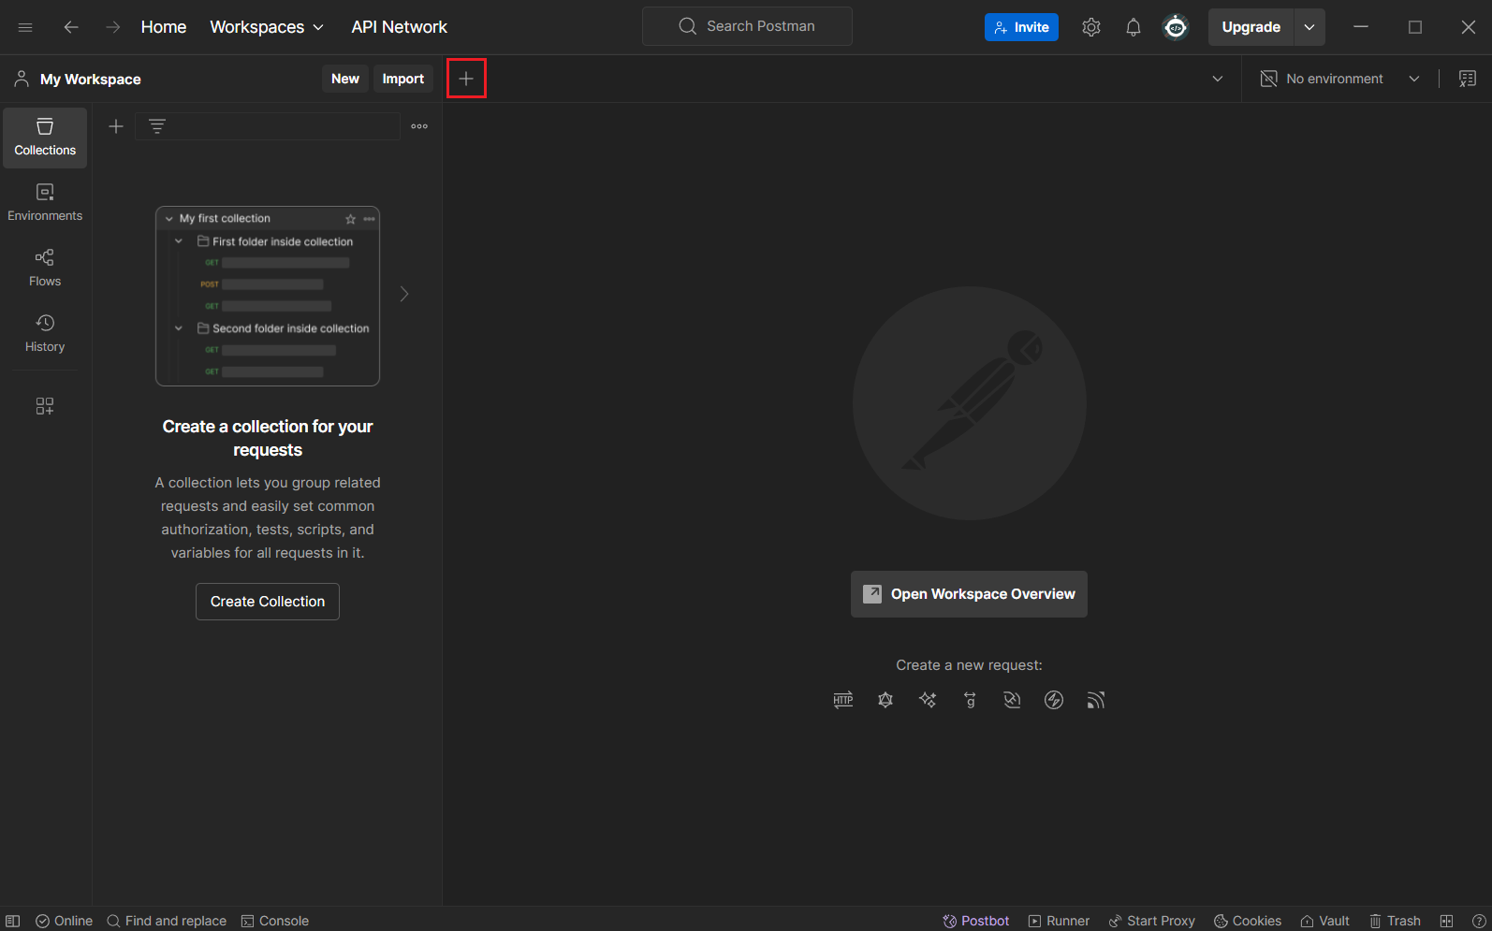Click the Upgrade button
1492x931 pixels.
pyautogui.click(x=1251, y=27)
